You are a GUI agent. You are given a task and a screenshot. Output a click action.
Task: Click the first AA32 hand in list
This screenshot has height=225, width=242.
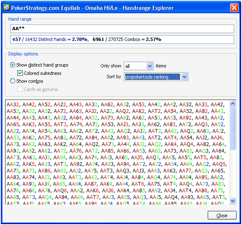[13, 105]
